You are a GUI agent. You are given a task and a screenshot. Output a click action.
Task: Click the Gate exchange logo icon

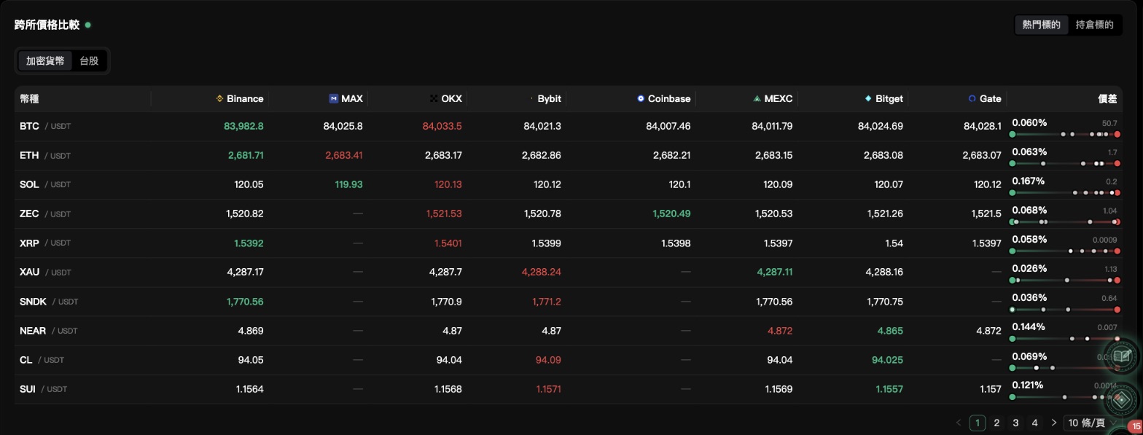pos(972,98)
